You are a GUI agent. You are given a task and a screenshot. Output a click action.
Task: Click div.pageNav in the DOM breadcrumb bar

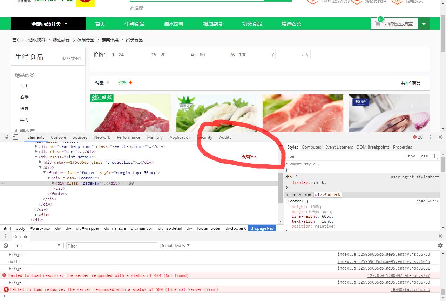tap(262, 228)
